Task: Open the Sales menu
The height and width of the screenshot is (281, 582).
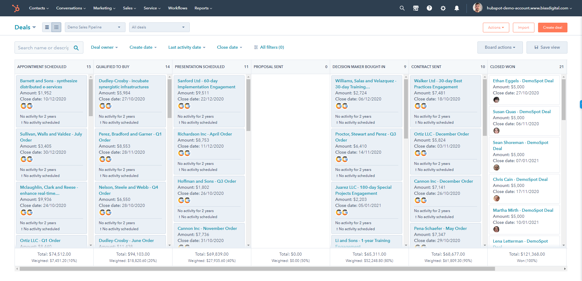Action: click(x=129, y=8)
